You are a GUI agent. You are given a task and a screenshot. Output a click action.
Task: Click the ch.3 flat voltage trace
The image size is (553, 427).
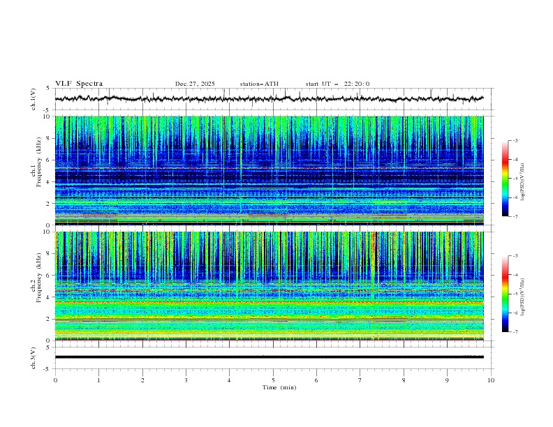coord(269,357)
